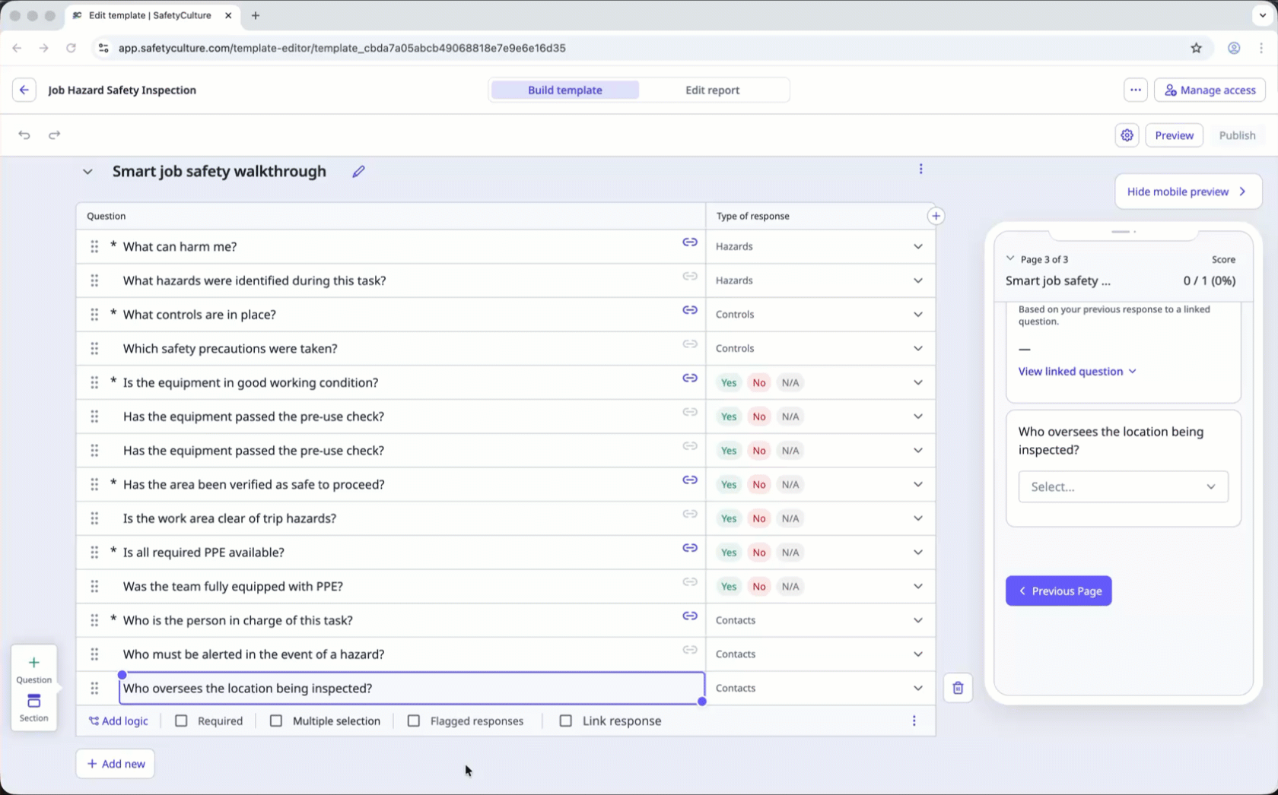The image size is (1278, 795).
Task: Hide mobile preview panel
Action: (1187, 192)
